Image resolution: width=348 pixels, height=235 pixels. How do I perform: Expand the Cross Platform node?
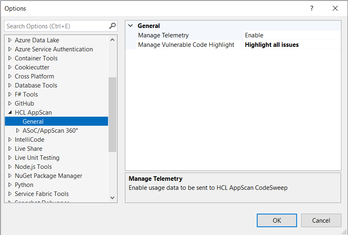pyautogui.click(x=10, y=76)
